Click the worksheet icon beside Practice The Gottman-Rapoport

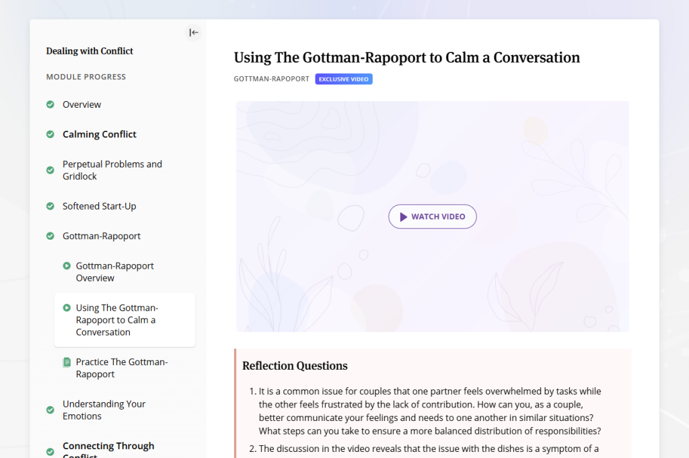pyautogui.click(x=66, y=362)
